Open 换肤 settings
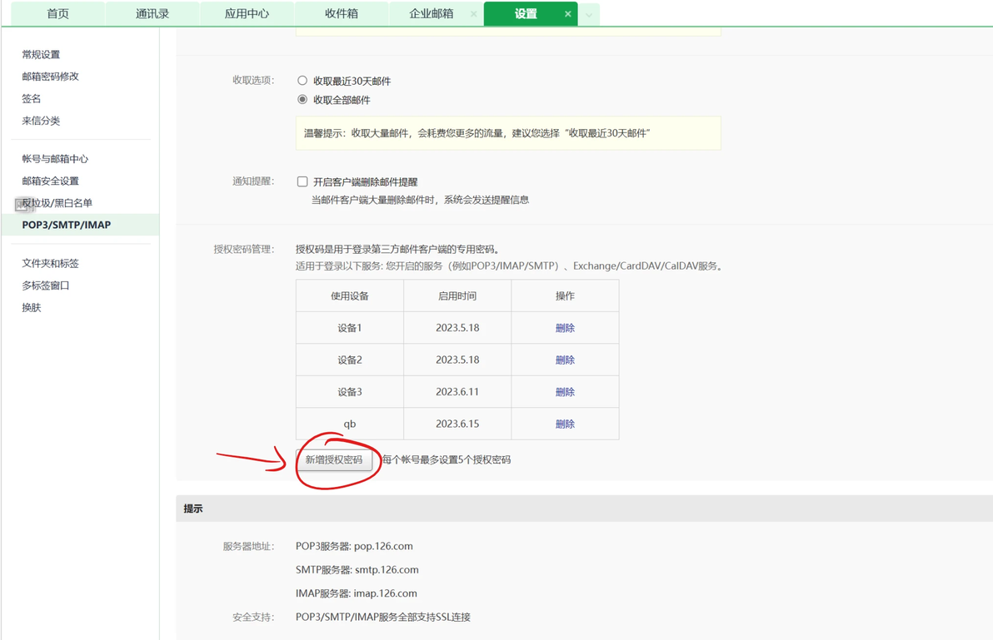This screenshot has height=640, width=993. coord(32,307)
